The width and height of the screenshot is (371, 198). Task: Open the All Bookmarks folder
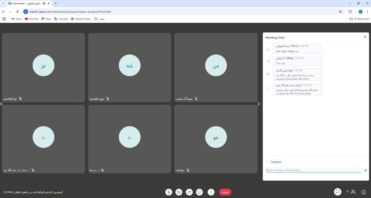(359, 19)
